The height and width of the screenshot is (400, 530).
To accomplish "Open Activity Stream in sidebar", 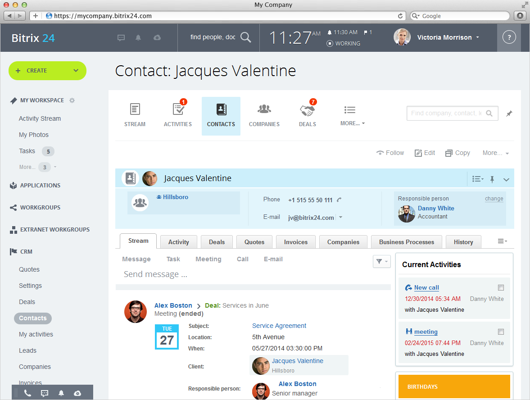I will [40, 118].
